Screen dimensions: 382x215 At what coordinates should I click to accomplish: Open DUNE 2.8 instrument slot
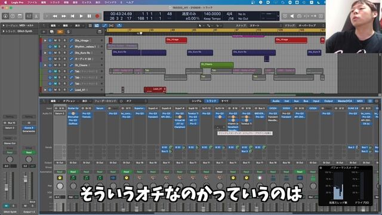[353, 108]
